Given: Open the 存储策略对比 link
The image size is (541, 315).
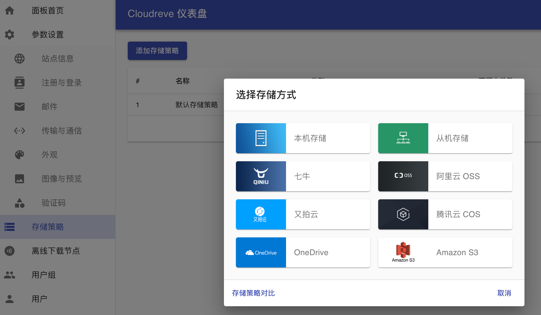Looking at the screenshot, I should [x=253, y=293].
